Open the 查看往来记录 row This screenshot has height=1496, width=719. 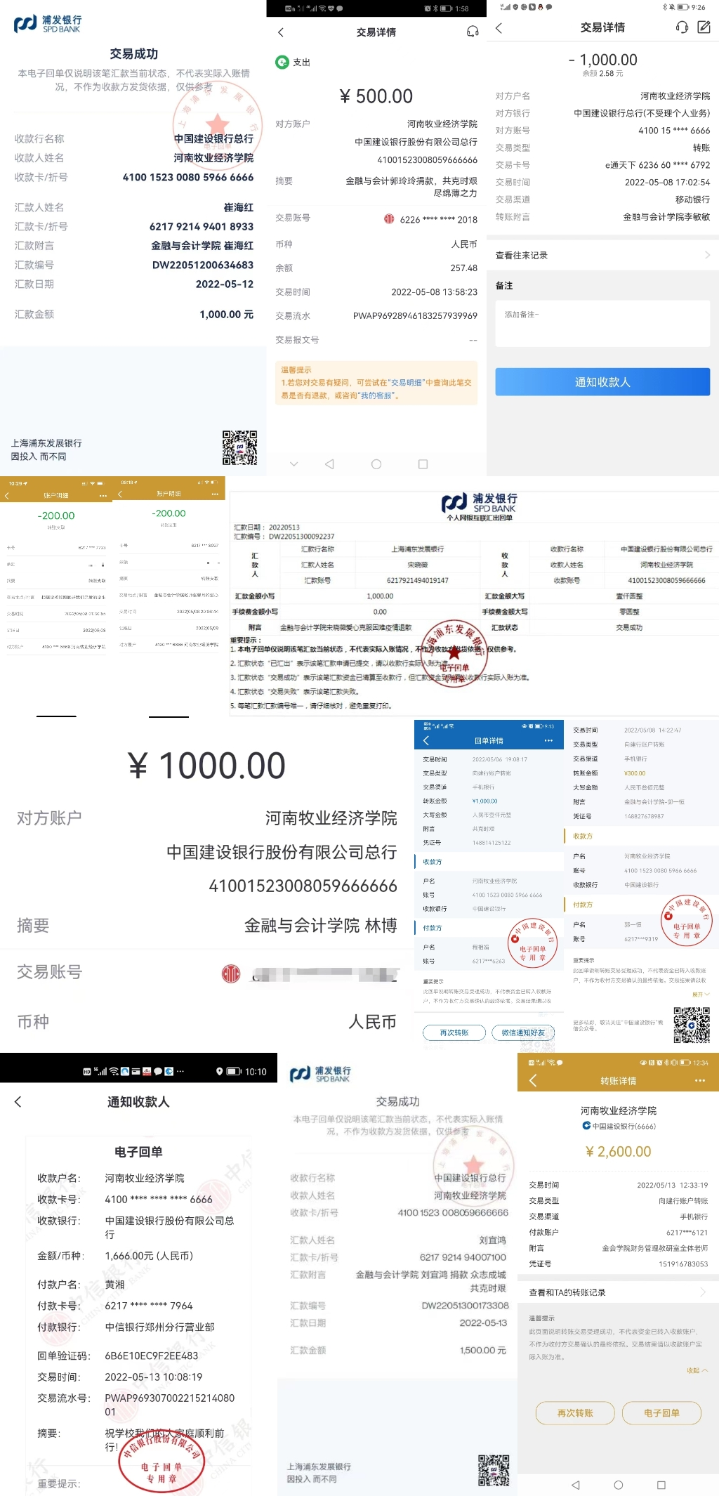pos(602,256)
